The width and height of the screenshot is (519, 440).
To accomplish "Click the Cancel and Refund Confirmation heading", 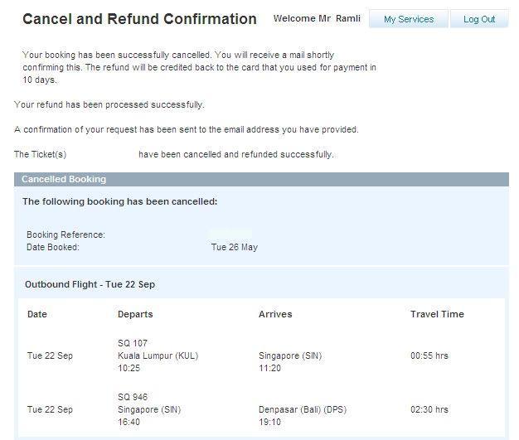I will pos(139,19).
